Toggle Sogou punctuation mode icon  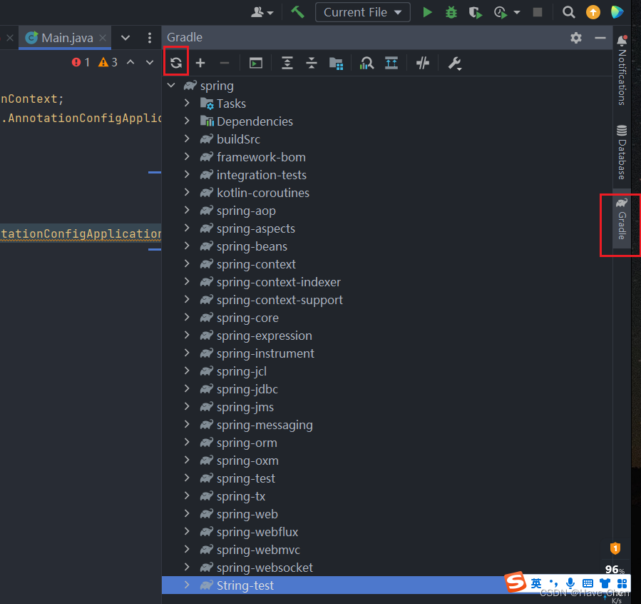coord(553,583)
